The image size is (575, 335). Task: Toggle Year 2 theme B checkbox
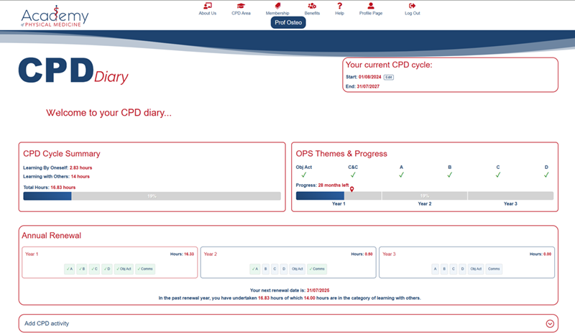coord(266,269)
